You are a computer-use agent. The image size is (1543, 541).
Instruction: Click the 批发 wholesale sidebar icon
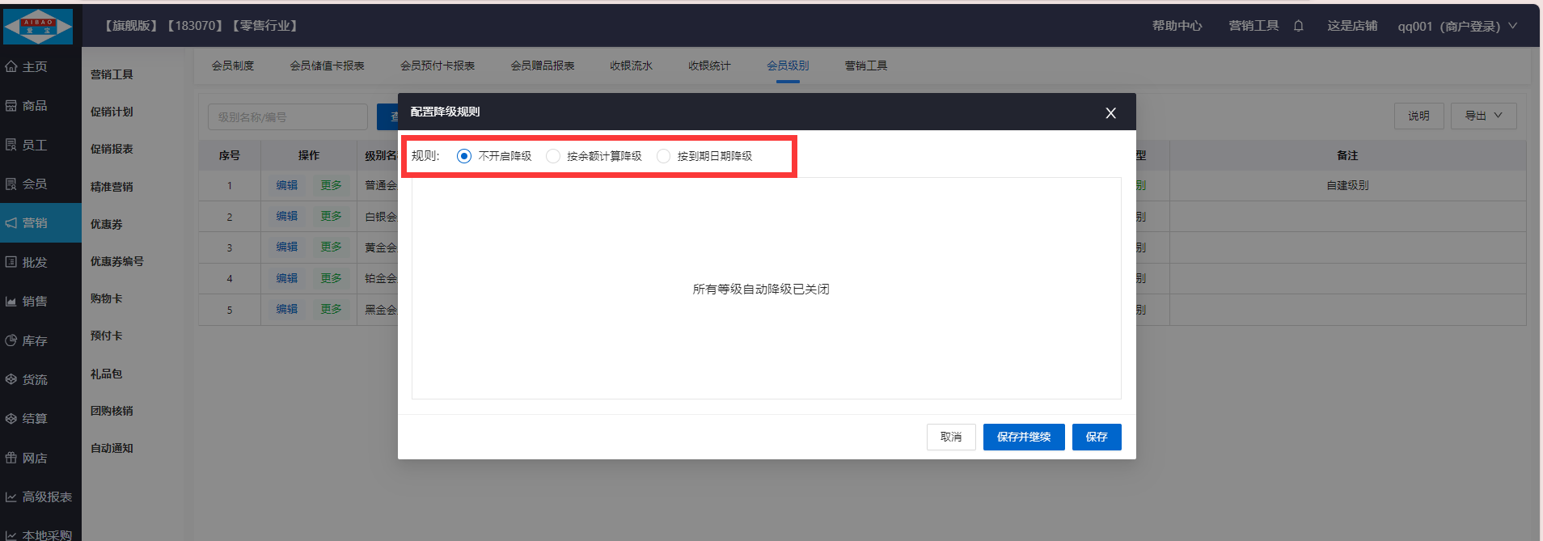[11, 262]
